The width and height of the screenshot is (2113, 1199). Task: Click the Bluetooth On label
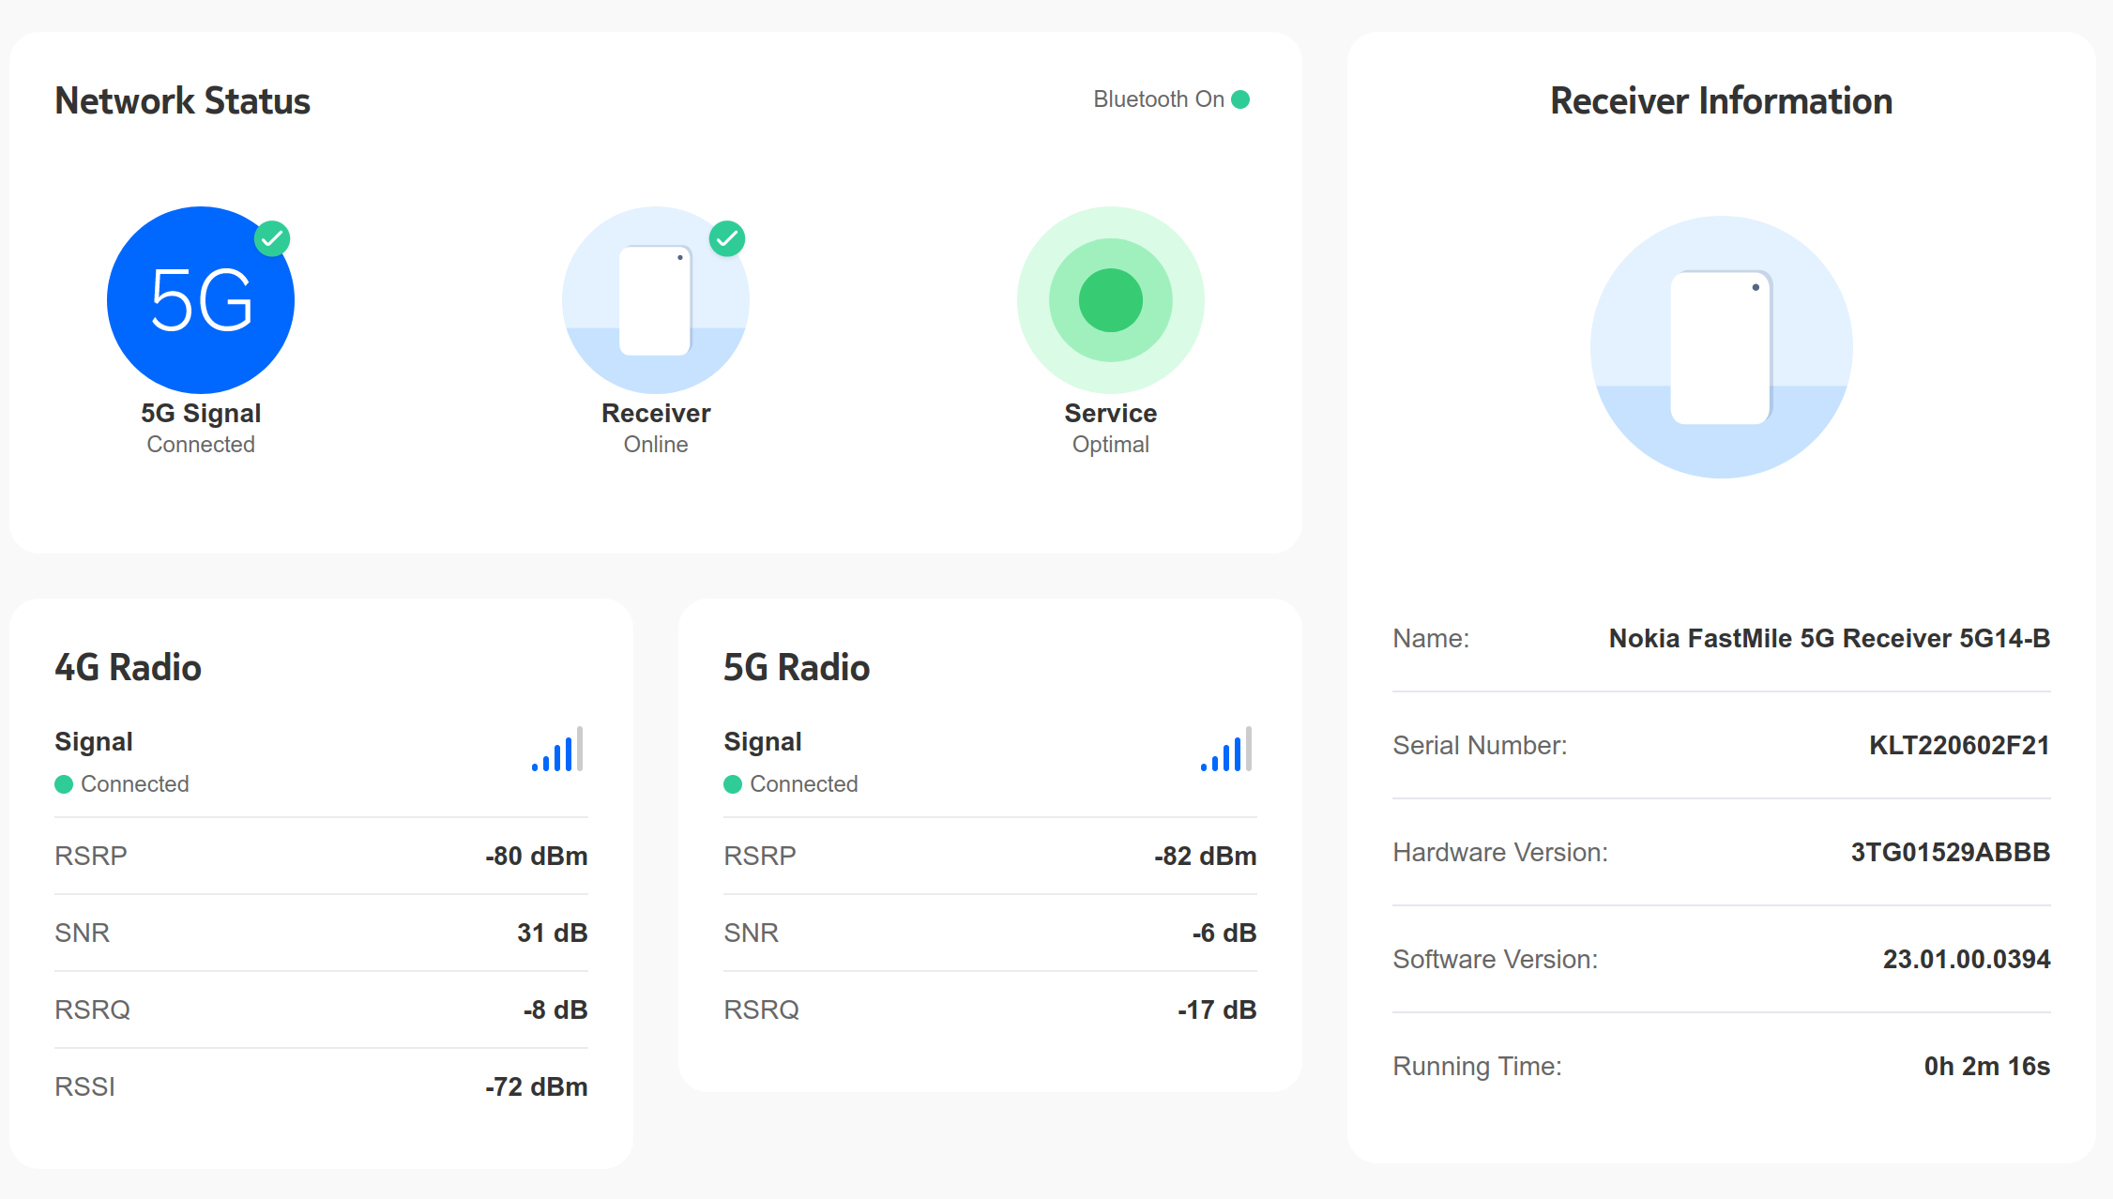click(1158, 99)
